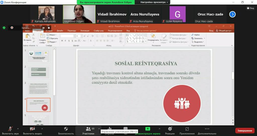Switch to the Анимация ribbon tab
This screenshot has height=136, width=257.
click(x=85, y=31)
